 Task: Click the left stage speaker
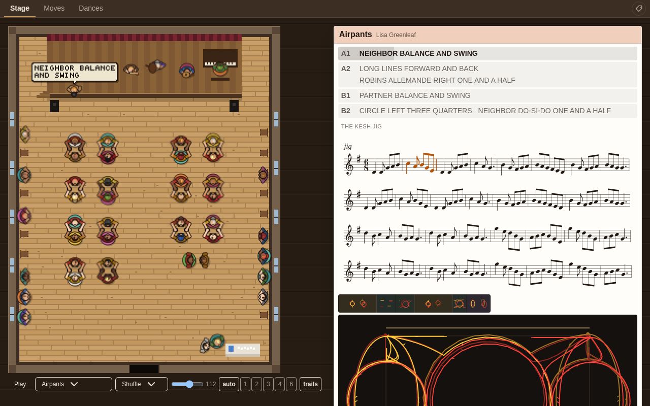point(54,106)
